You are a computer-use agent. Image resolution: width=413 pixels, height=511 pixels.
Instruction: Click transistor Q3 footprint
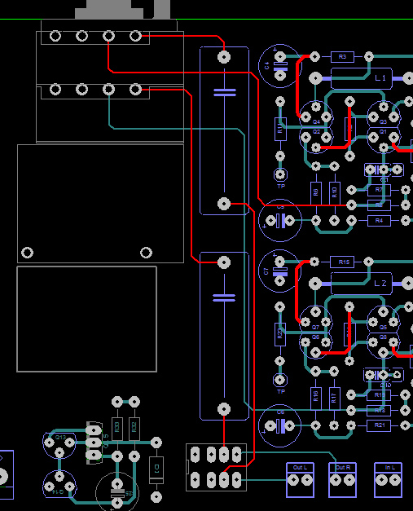[384, 114]
